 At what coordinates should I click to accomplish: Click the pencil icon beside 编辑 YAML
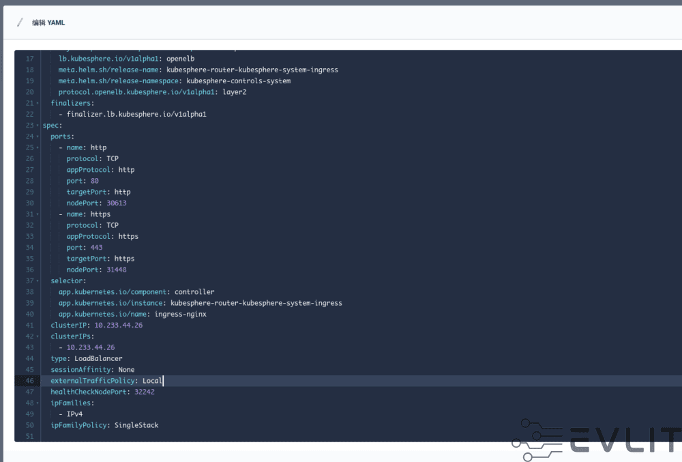point(20,23)
